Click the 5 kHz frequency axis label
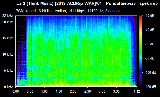The image size is (160, 97). tap(8, 71)
